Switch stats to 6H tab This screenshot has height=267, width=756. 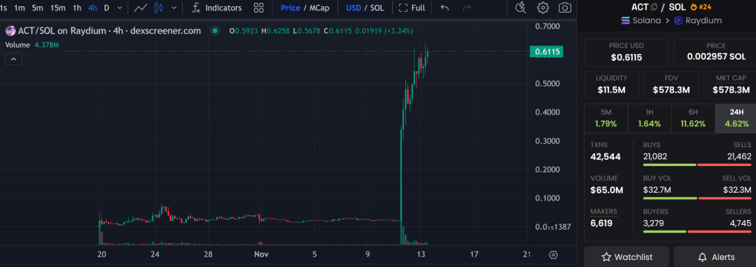693,118
